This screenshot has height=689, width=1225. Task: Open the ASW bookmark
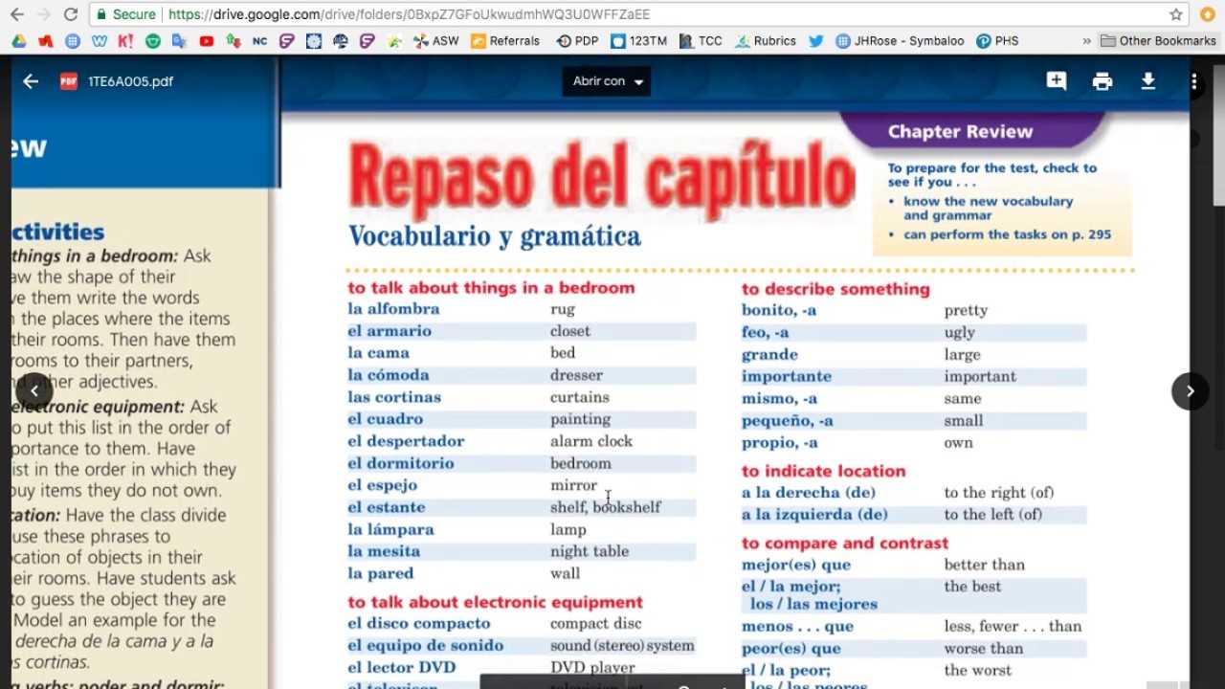point(436,41)
